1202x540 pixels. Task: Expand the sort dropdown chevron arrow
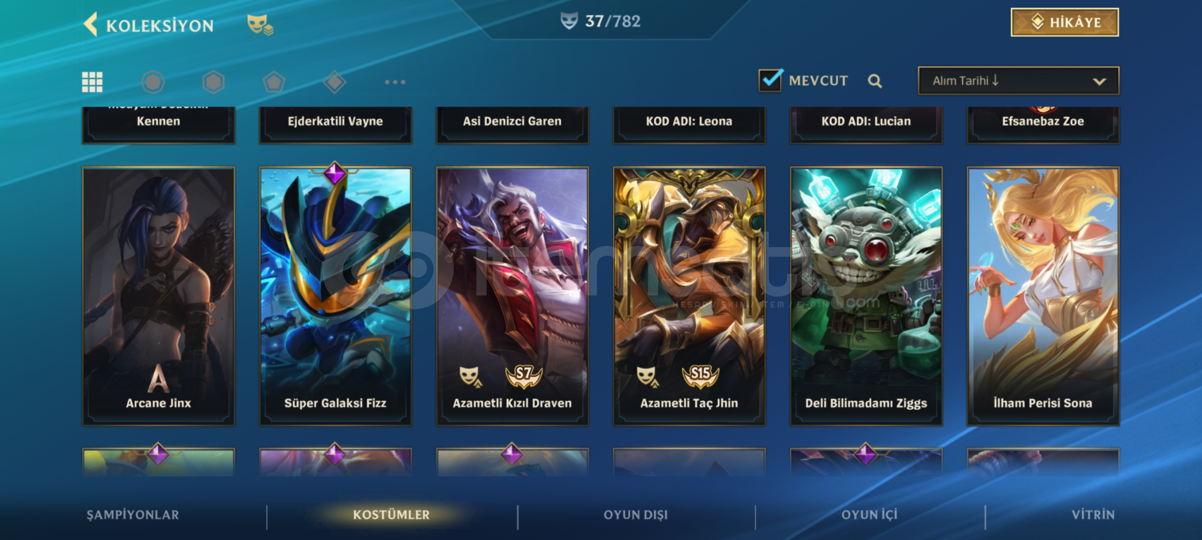1099,81
